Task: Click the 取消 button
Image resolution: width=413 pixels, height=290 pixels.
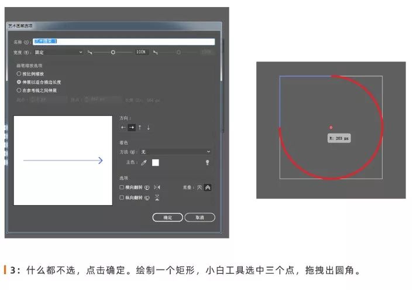Action: (x=199, y=217)
